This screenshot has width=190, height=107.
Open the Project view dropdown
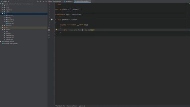tap(8, 1)
